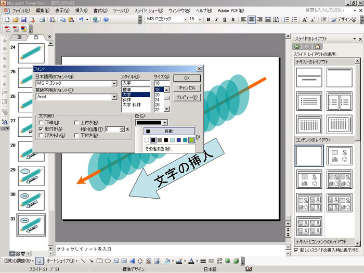Screen dimensions: 364x273
Task: Pick the green color swatch
Action: (x=191, y=140)
